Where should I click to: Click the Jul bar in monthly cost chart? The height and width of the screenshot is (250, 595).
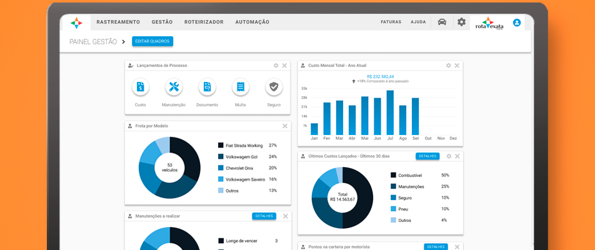(x=390, y=112)
